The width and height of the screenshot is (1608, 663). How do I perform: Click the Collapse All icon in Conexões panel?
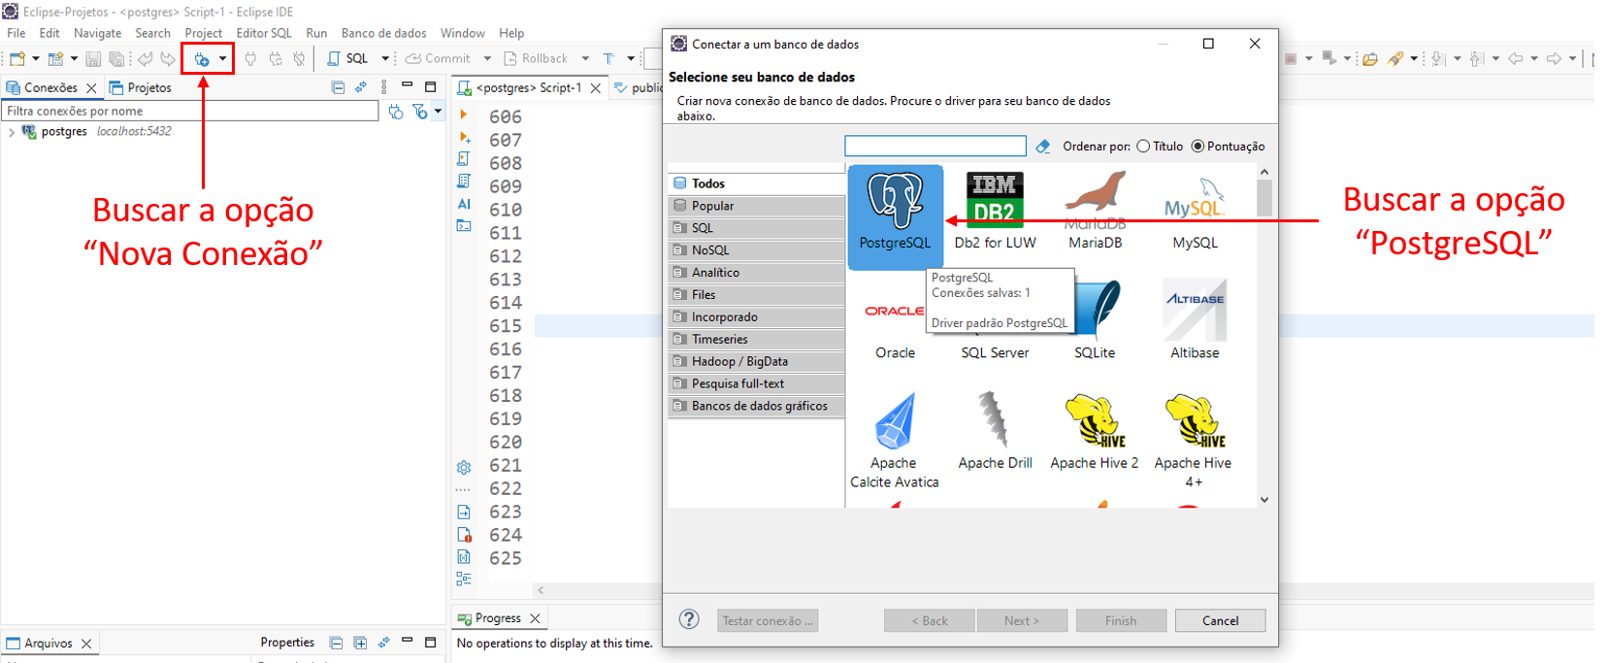coord(338,87)
